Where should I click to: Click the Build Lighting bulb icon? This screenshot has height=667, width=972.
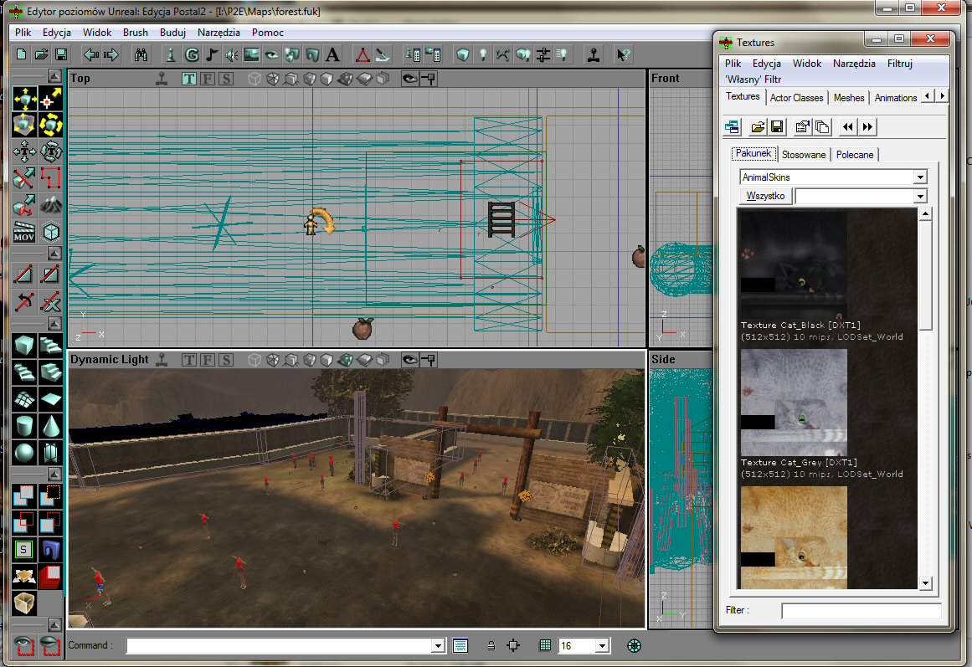(483, 54)
